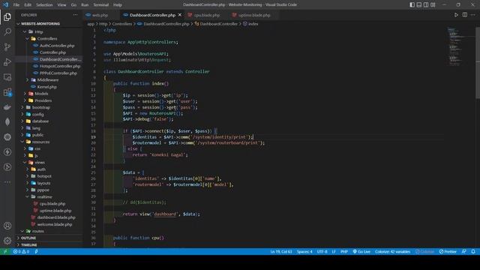Open notifications bell in status bar
Image resolution: width=480 pixels, height=270 pixels.
(x=473, y=251)
